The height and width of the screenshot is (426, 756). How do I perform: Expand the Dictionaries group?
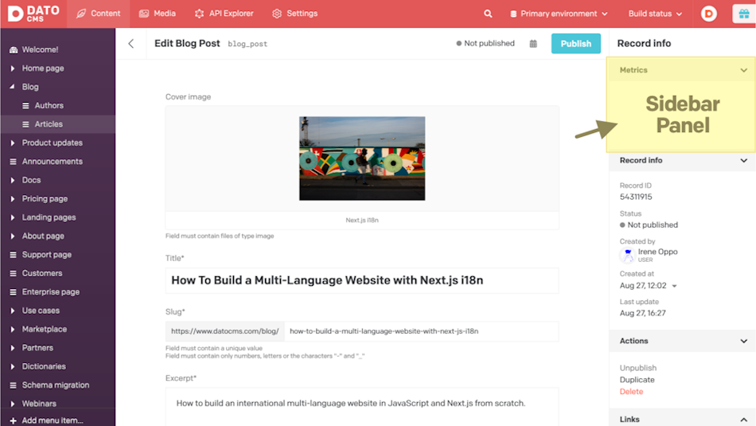13,366
